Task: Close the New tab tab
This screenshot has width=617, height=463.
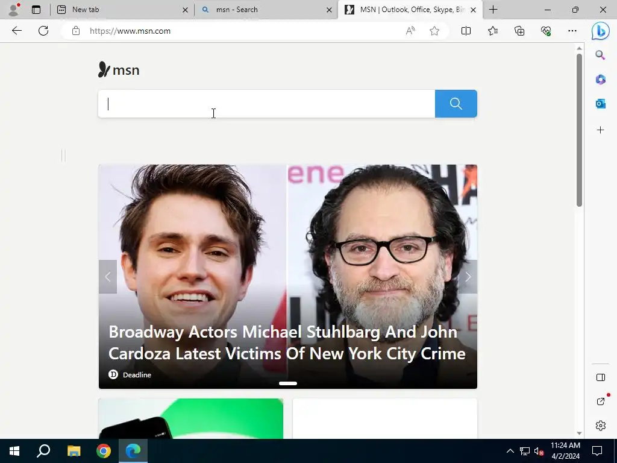Action: click(185, 10)
